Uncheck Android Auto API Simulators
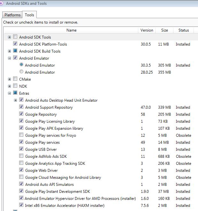The width and height of the screenshot is (198, 211). 21,184
